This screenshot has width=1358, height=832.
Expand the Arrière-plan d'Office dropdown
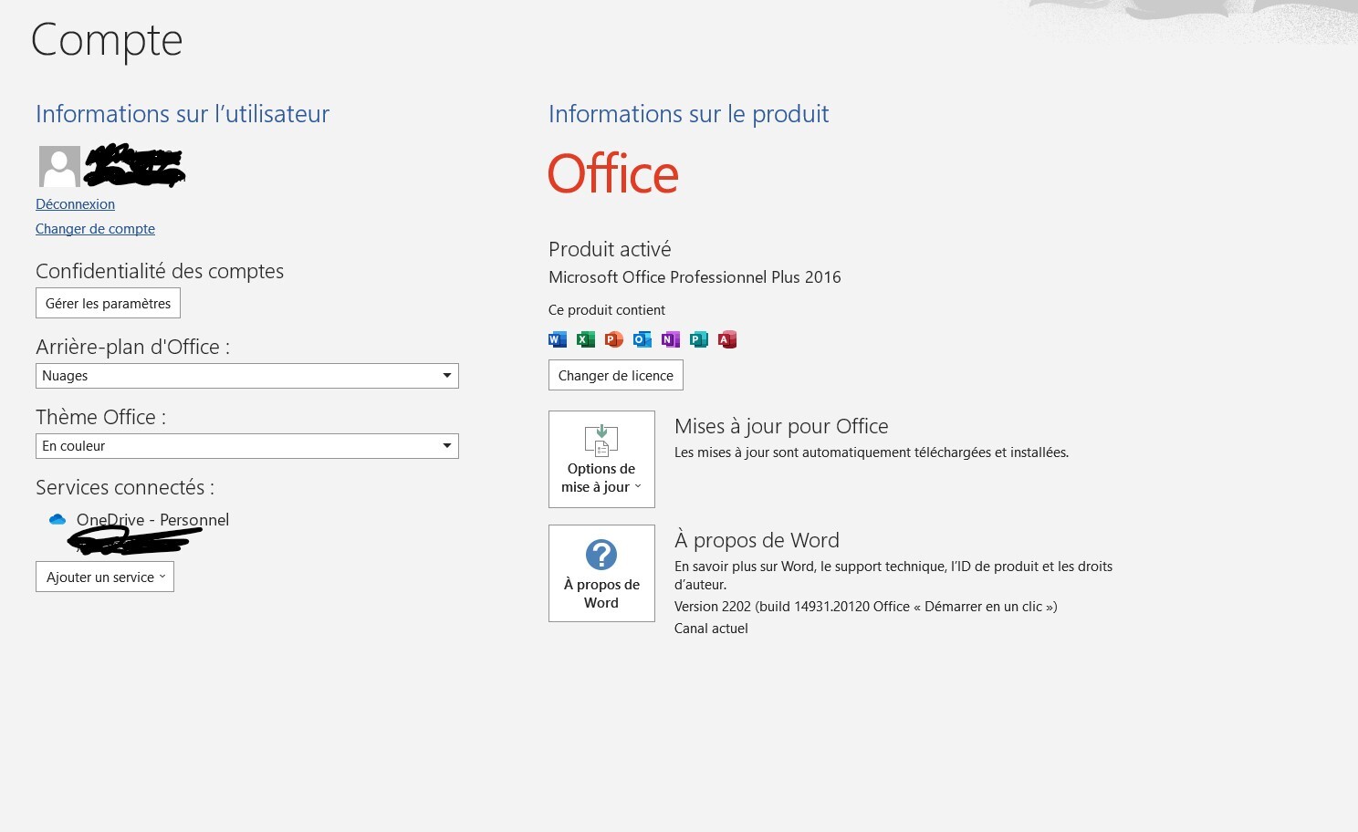pos(246,376)
